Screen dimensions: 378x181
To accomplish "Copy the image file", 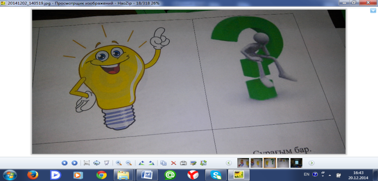I will (x=164, y=163).
